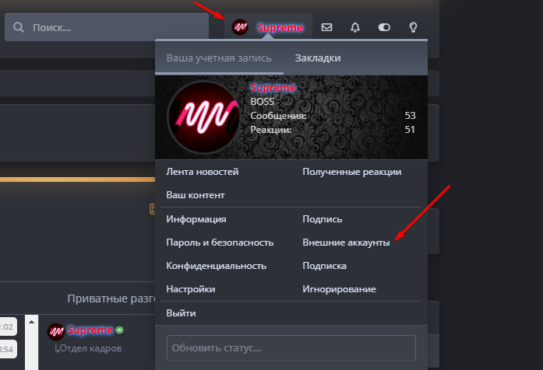Open Supreme username link in profile card
This screenshot has width=543, height=370.
273,87
